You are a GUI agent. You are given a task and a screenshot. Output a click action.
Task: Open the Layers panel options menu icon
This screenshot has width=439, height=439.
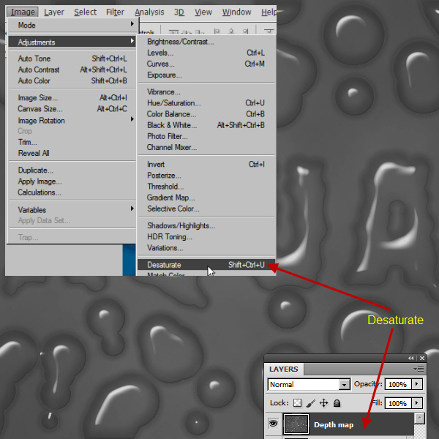(419, 369)
